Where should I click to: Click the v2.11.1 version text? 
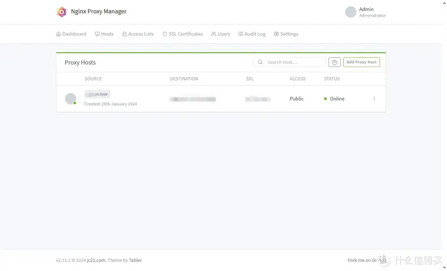(x=63, y=261)
